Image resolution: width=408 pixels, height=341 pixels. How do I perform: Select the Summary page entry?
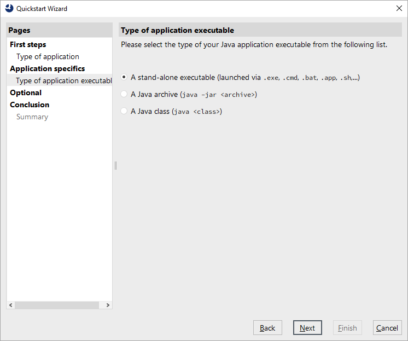tap(32, 117)
